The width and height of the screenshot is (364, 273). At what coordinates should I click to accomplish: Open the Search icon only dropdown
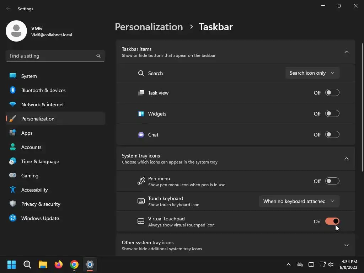[x=312, y=73]
